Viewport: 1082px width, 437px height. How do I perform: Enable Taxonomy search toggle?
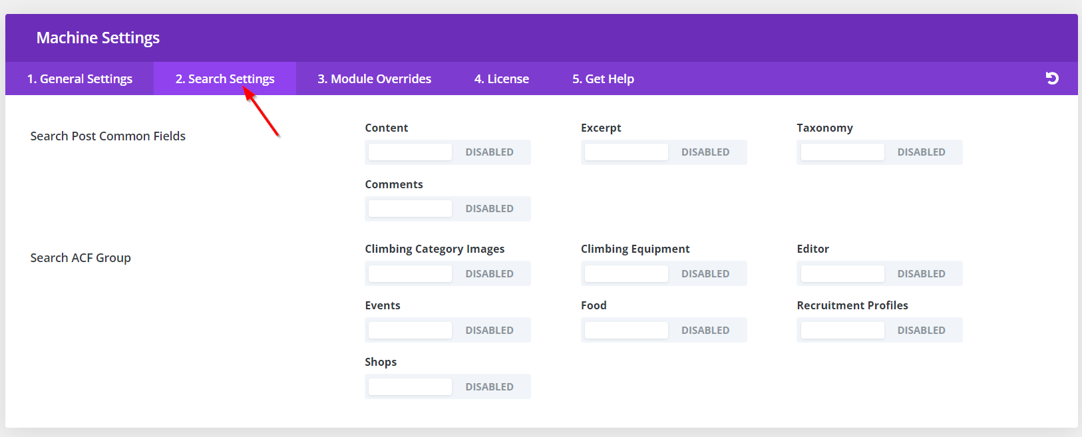(879, 152)
